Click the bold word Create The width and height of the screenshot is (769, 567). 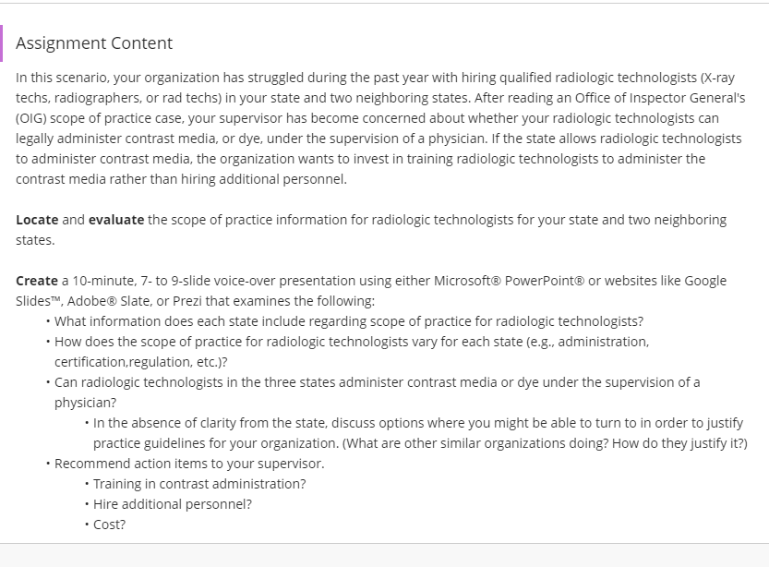pyautogui.click(x=37, y=281)
